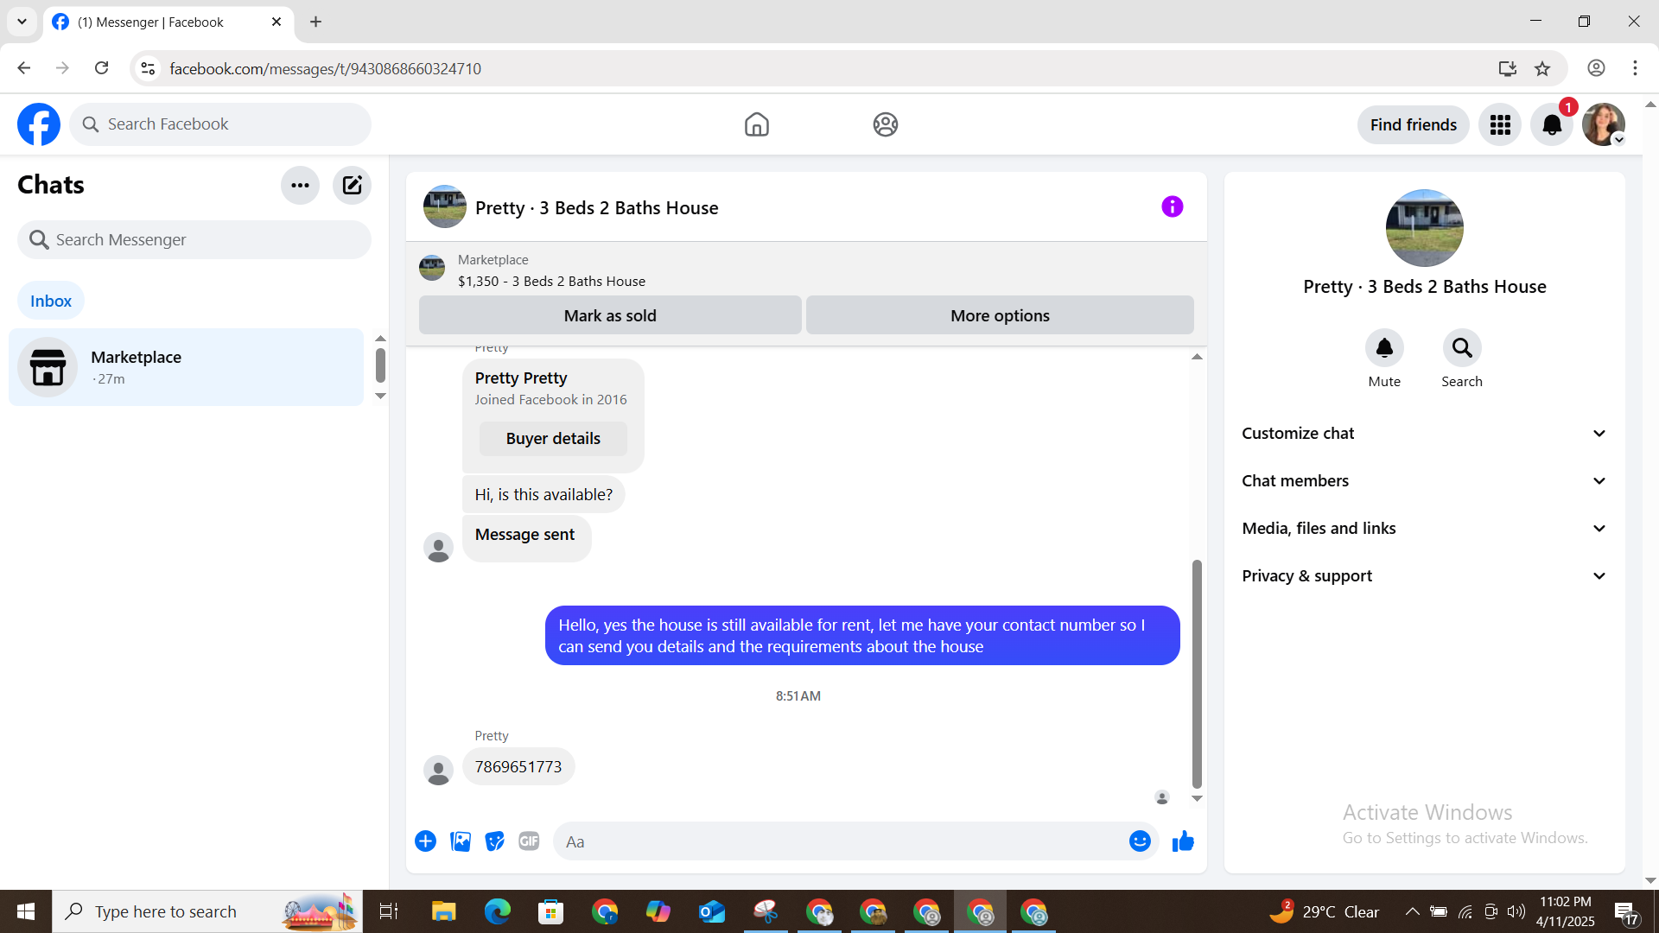Search in conversation magnifier icon

coord(1462,348)
